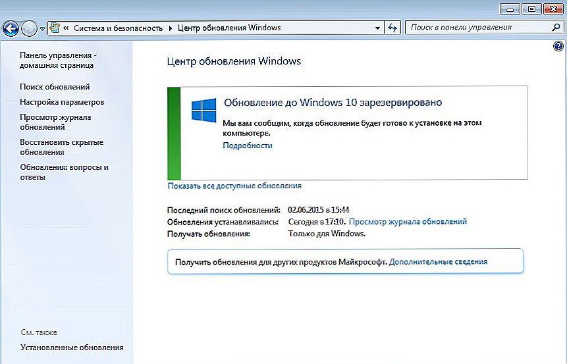The width and height of the screenshot is (567, 364).
Task: Open 'Обновления: вопросы и ответы'
Action: [64, 172]
